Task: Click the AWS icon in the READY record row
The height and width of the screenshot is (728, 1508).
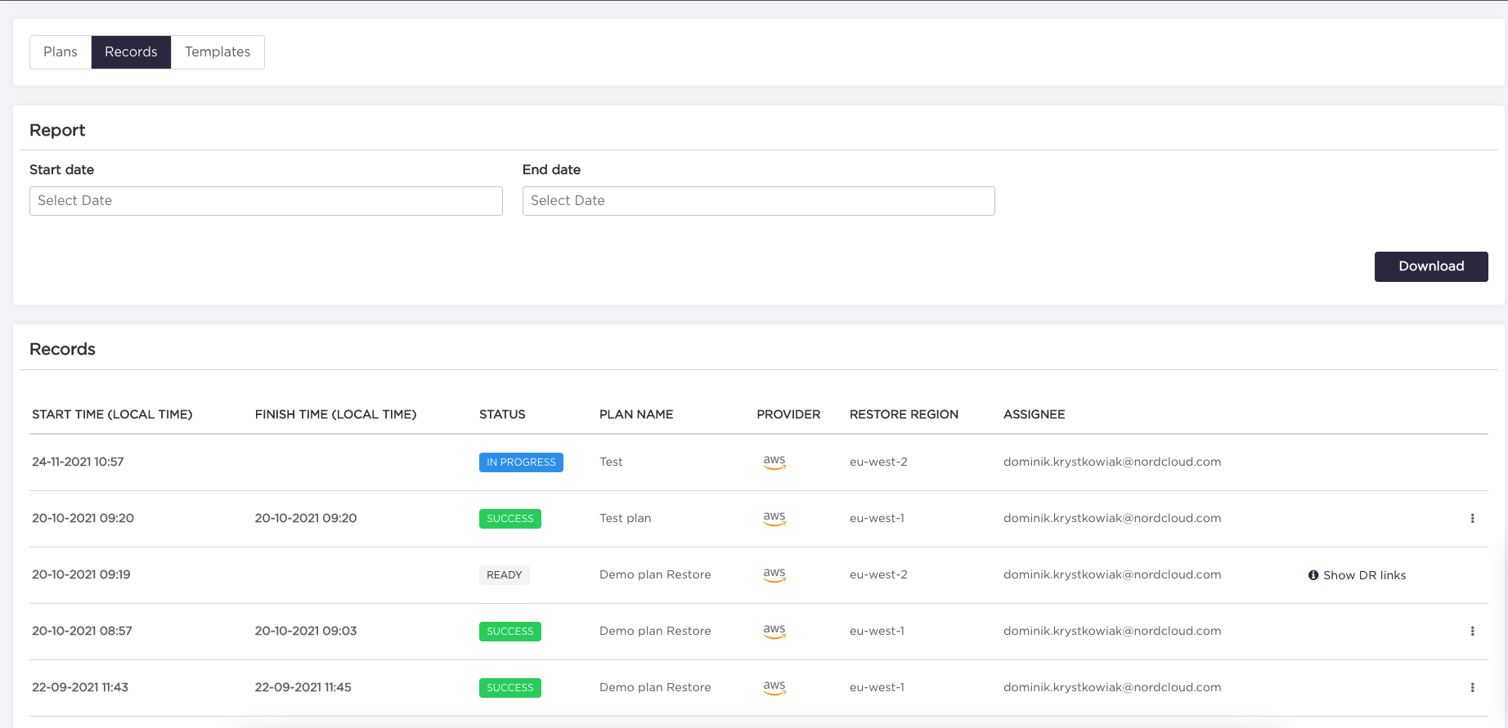Action: pos(774,574)
